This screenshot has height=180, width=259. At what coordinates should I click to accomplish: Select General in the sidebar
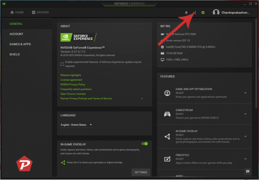pos(27,24)
